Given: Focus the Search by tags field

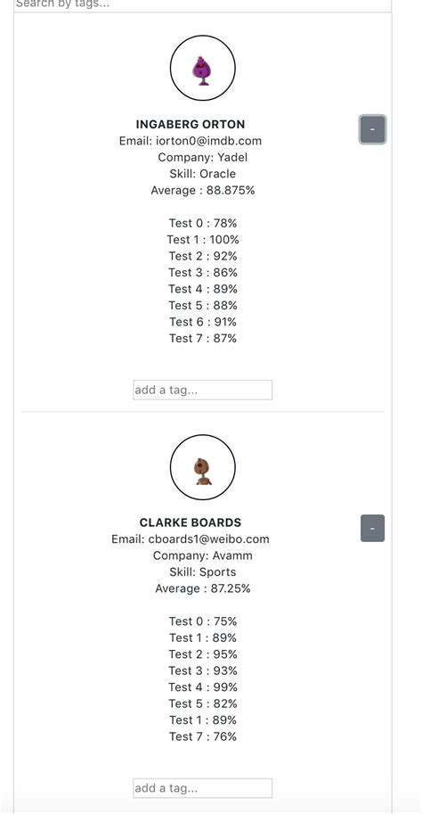Looking at the screenshot, I should [x=203, y=4].
